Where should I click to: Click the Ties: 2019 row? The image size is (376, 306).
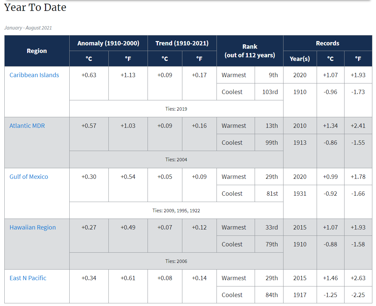click(x=176, y=109)
